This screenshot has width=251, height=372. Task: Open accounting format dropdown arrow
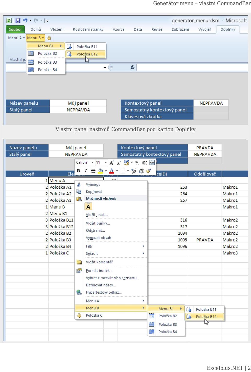point(132,163)
